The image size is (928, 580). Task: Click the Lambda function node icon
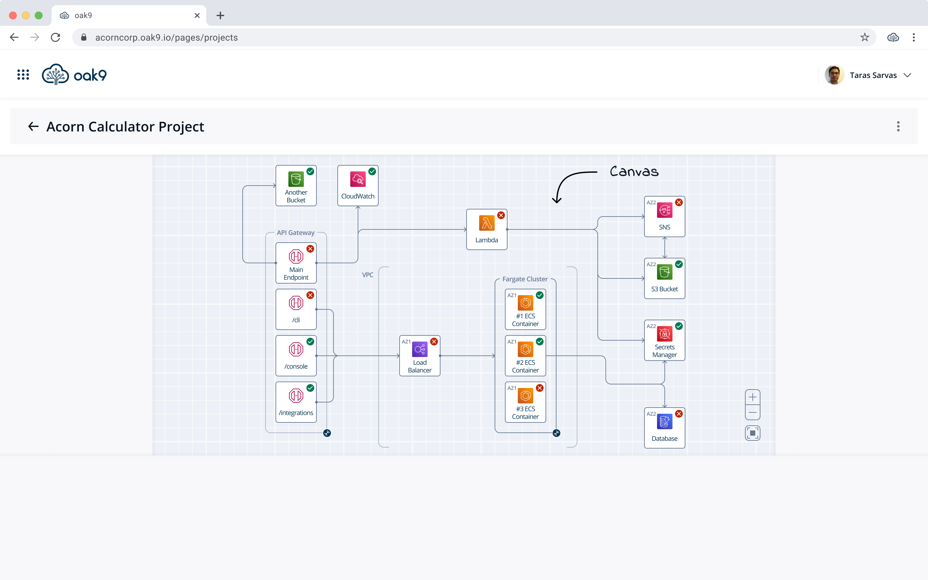pos(486,223)
